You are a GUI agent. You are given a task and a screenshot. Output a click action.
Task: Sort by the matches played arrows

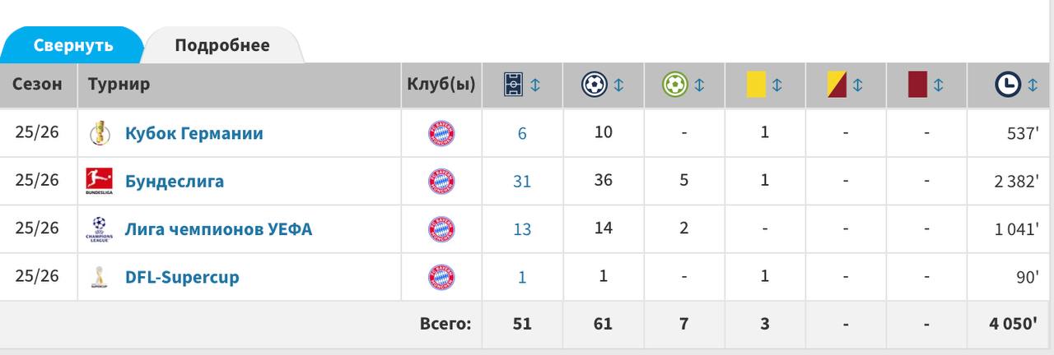point(535,85)
